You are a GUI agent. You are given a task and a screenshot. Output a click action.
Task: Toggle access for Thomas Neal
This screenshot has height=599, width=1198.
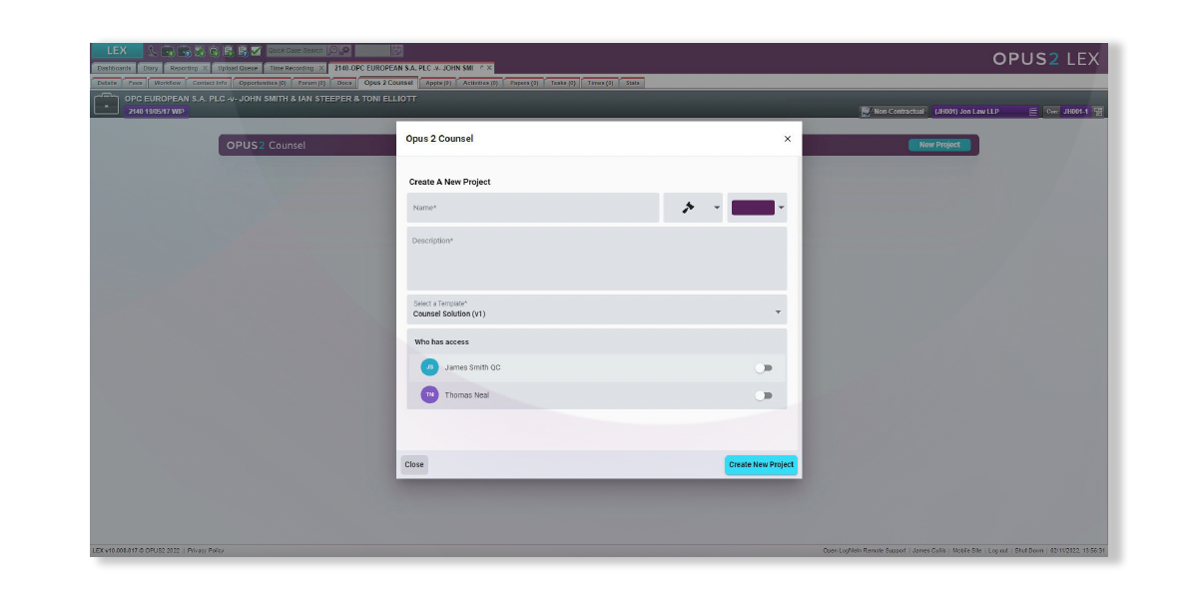tap(764, 396)
